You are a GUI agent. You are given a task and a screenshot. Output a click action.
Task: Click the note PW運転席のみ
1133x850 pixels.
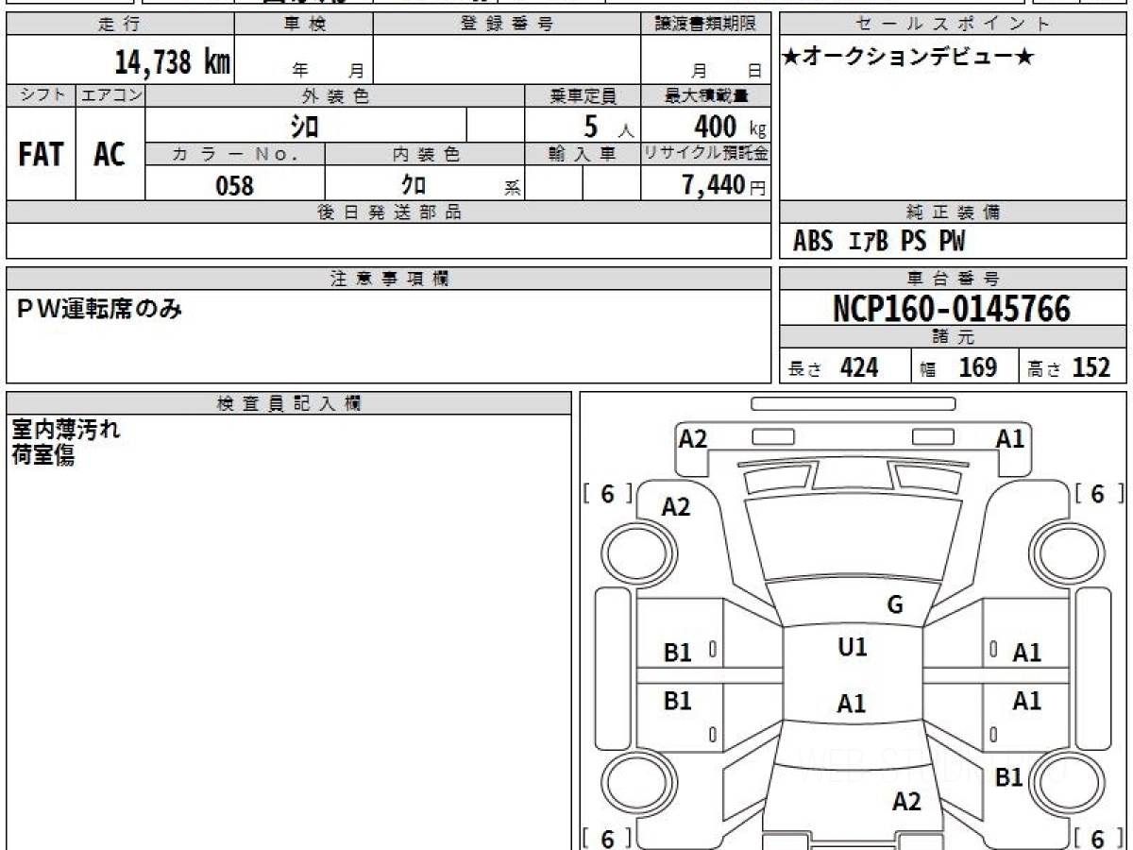[100, 307]
